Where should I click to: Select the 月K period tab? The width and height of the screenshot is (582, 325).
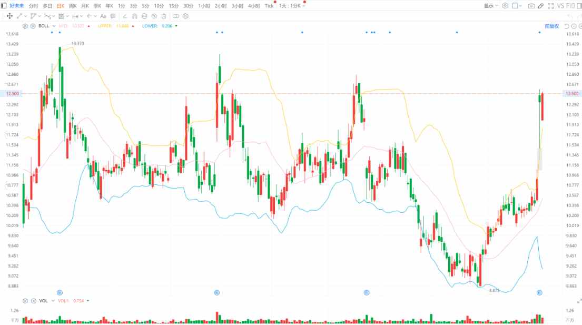85,6
